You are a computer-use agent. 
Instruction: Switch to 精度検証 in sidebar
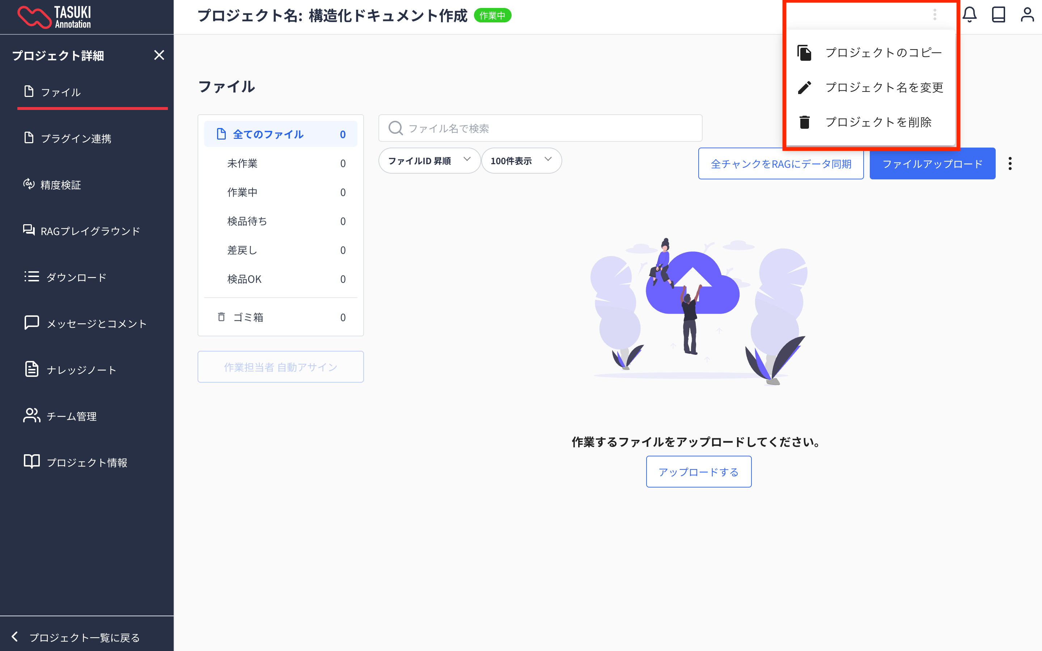60,185
